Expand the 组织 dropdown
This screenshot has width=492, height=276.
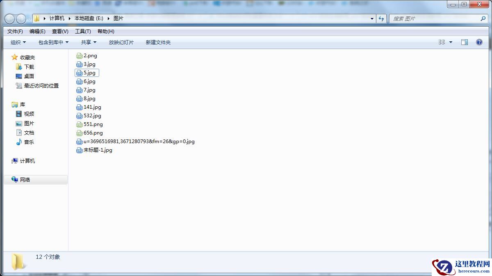17,42
